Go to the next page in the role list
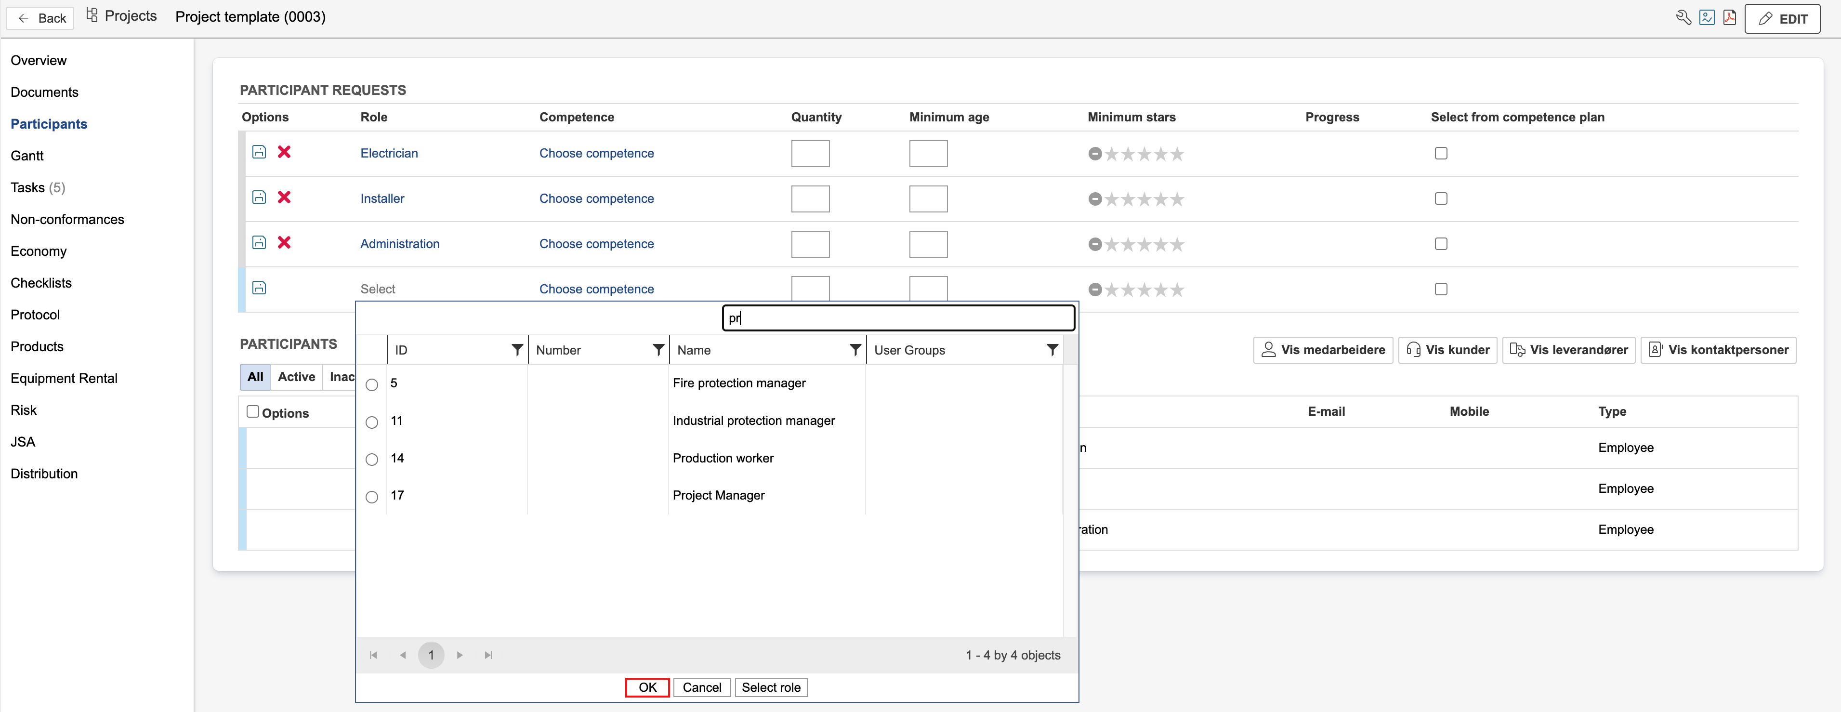 click(x=460, y=655)
